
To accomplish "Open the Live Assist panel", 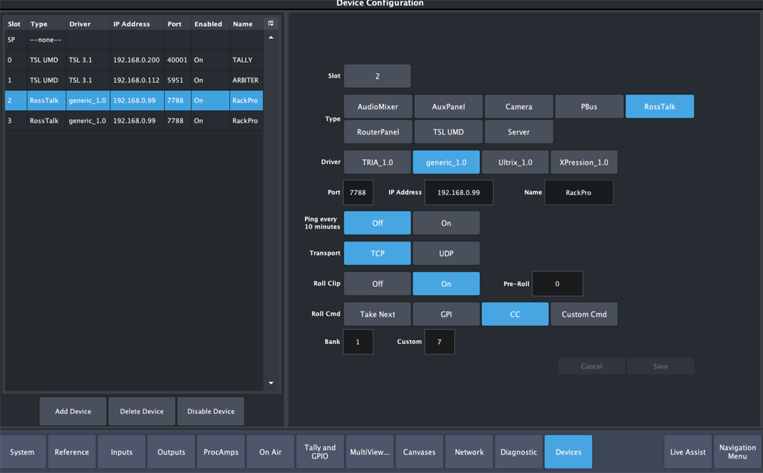I will (687, 452).
